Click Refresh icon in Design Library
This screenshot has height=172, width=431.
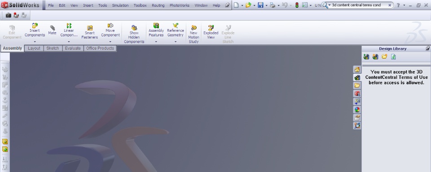[x=393, y=57]
